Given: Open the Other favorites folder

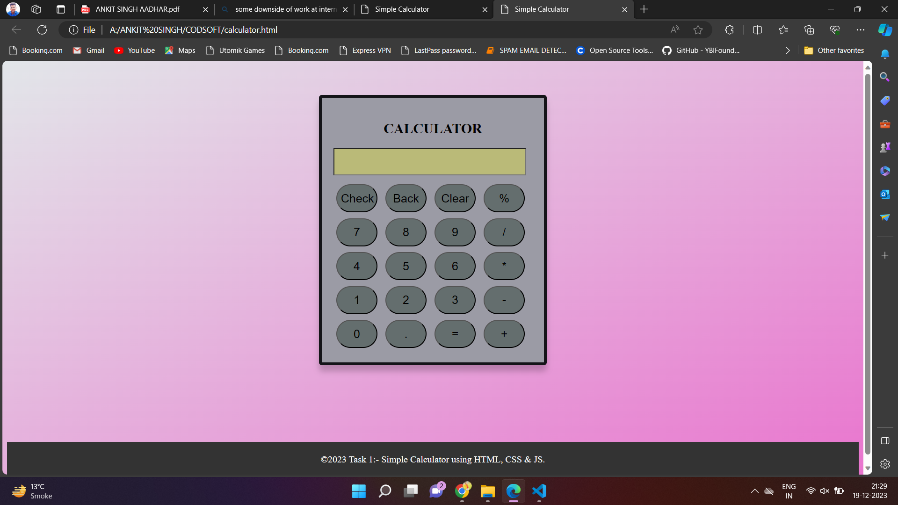Looking at the screenshot, I should pyautogui.click(x=834, y=50).
